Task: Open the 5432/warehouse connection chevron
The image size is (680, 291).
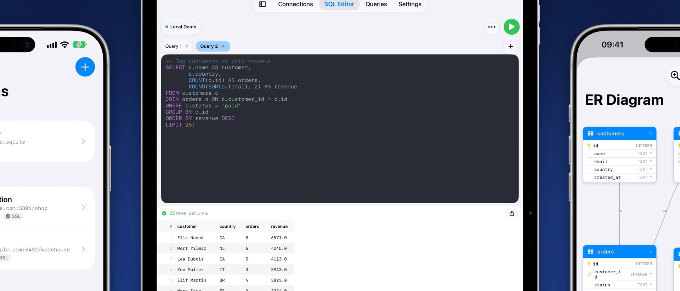Action: [x=83, y=249]
